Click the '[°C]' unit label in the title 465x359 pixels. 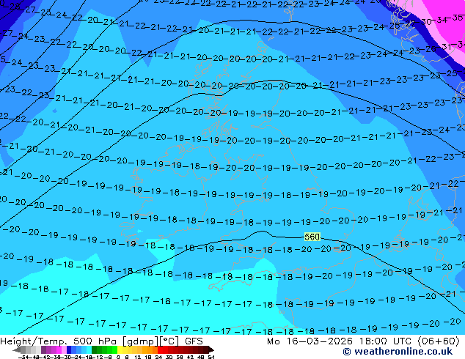tap(169, 341)
